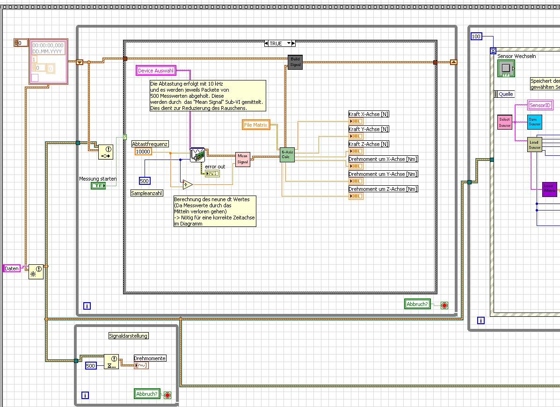Click Abbruch? terminal in Signaldarstellung loop
The width and height of the screenshot is (560, 407).
tap(146, 394)
